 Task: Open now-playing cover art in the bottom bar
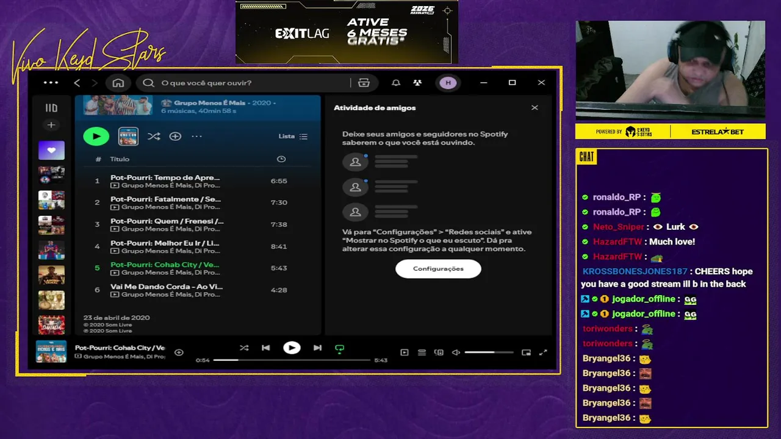pyautogui.click(x=51, y=351)
